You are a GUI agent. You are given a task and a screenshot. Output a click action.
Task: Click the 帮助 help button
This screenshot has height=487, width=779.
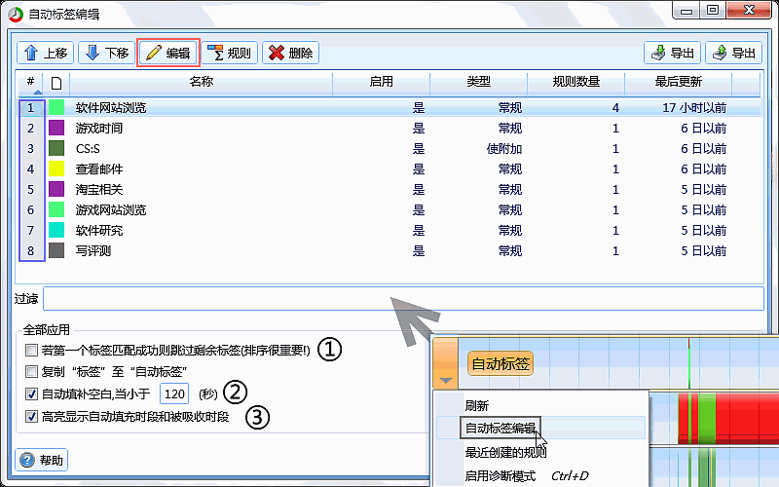click(x=42, y=460)
